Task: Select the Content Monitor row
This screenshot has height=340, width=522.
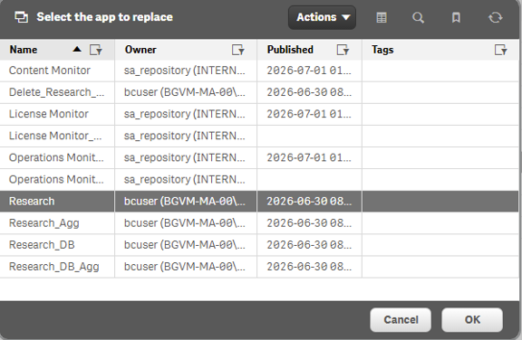Action: coord(259,71)
